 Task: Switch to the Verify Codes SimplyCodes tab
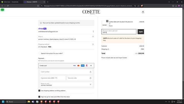point(11,2)
